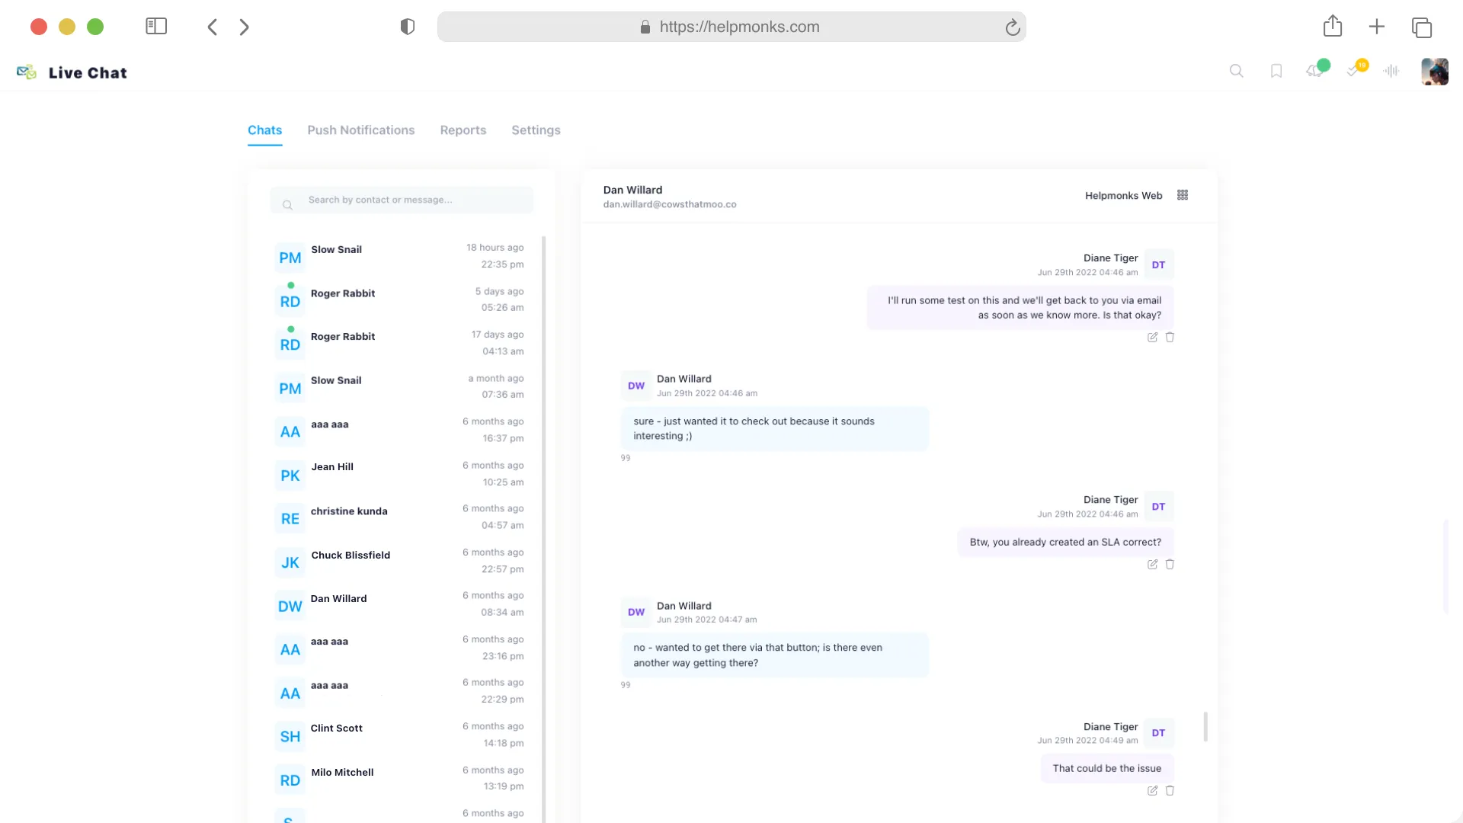
Task: Delete the 'created an SLA correct?' message
Action: click(1170, 565)
